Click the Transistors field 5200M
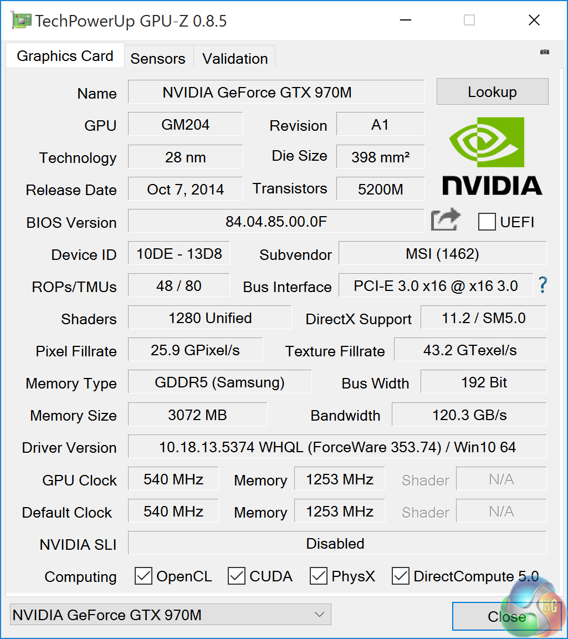 click(x=380, y=188)
